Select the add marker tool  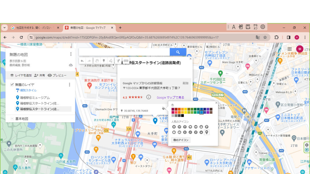point(104,61)
